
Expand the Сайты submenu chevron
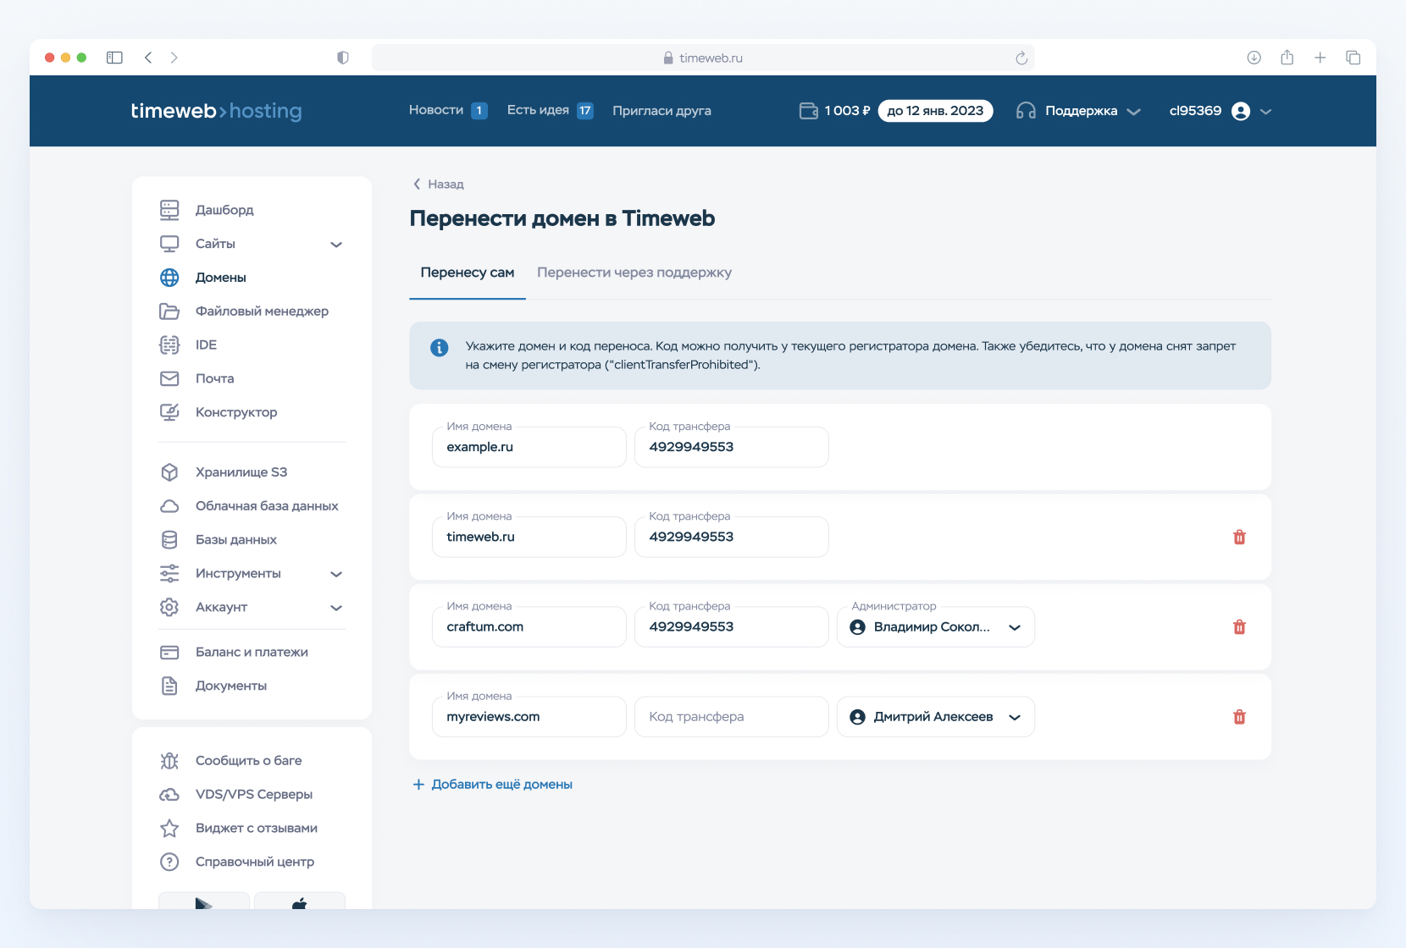click(336, 245)
